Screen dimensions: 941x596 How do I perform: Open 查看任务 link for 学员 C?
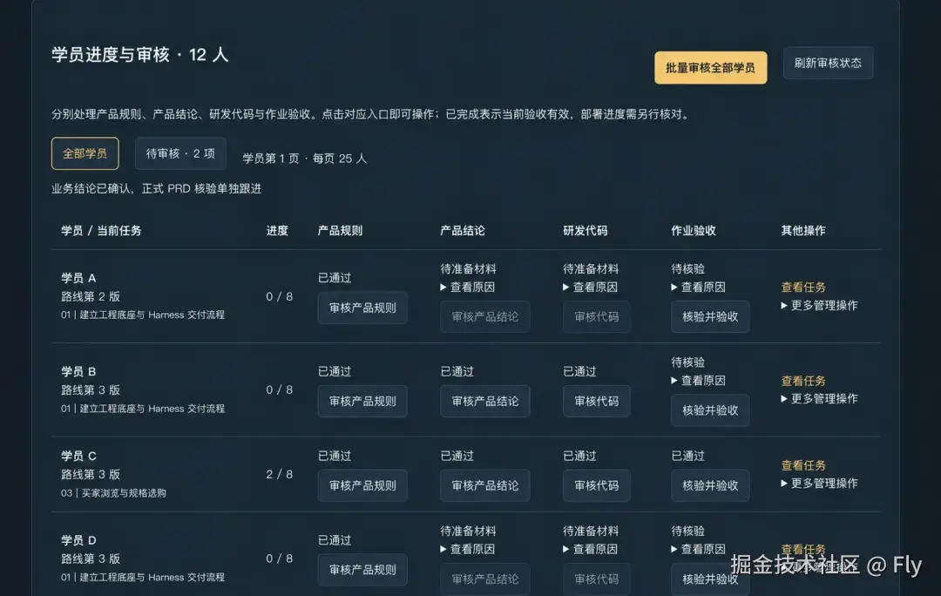[803, 465]
